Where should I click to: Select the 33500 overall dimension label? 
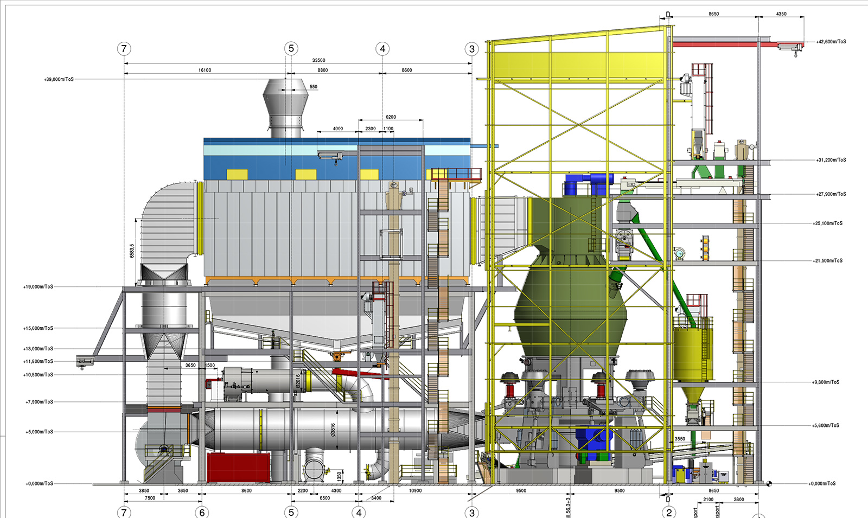coord(318,60)
